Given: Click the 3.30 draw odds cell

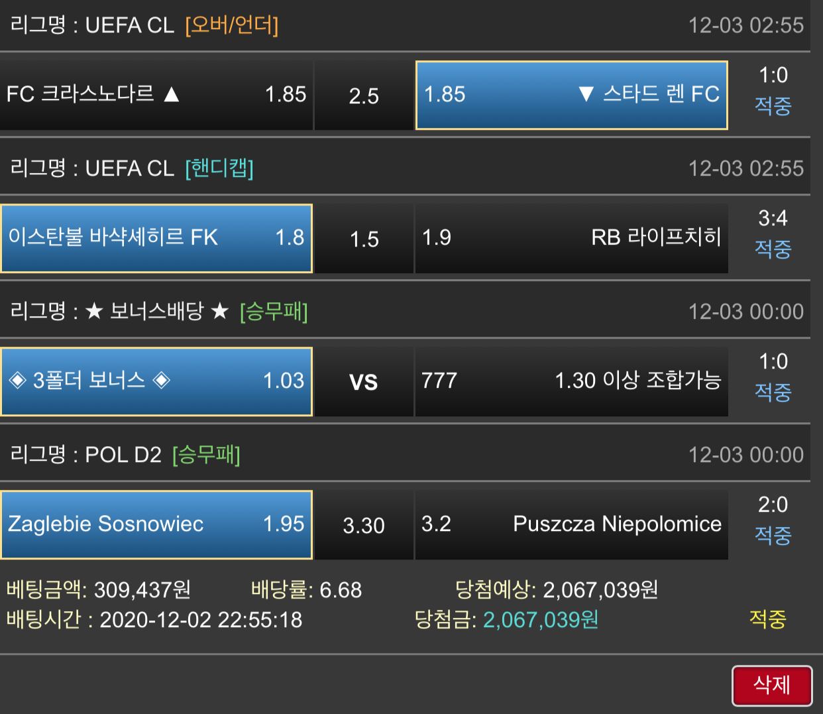Looking at the screenshot, I should pyautogui.click(x=364, y=525).
